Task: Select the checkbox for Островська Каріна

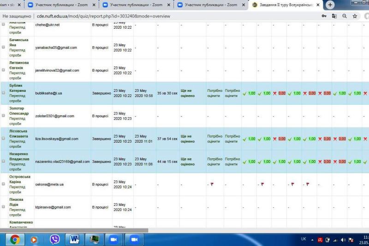Action: 3,184
